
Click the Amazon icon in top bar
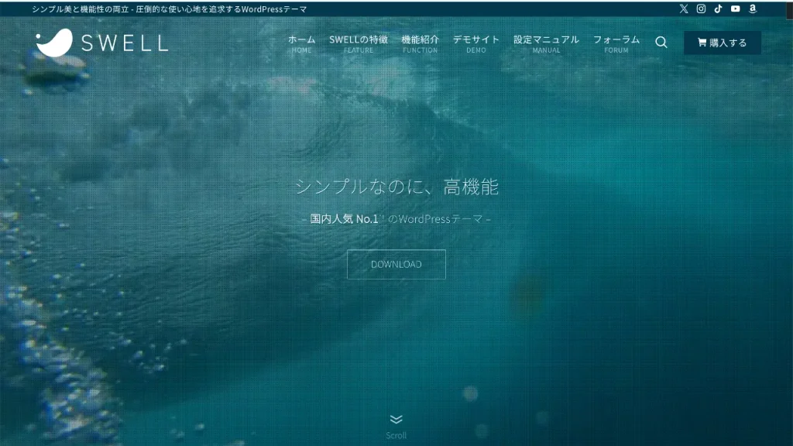click(753, 9)
